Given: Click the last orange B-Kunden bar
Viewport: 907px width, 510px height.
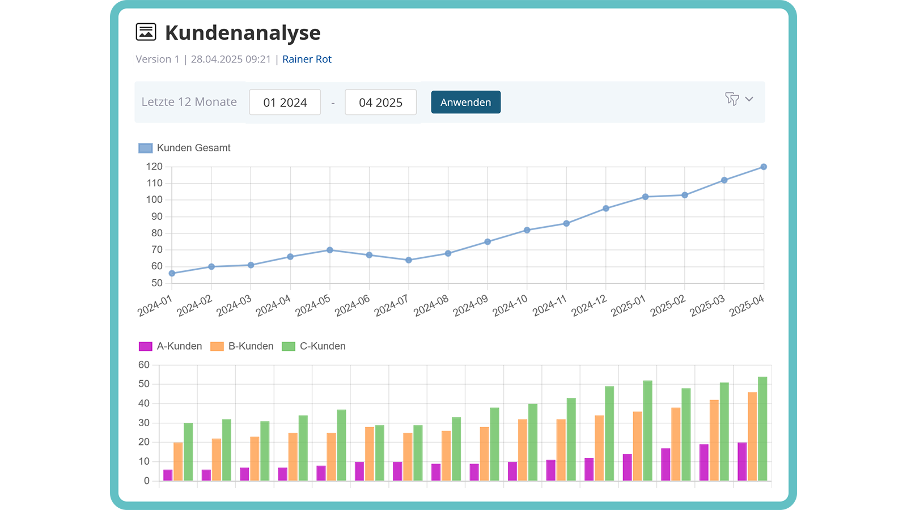Looking at the screenshot, I should click(752, 437).
